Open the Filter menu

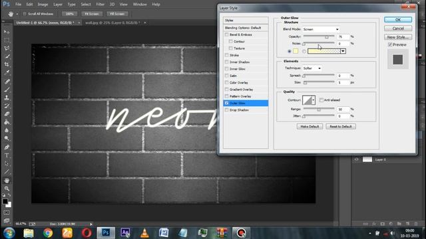point(101,5)
